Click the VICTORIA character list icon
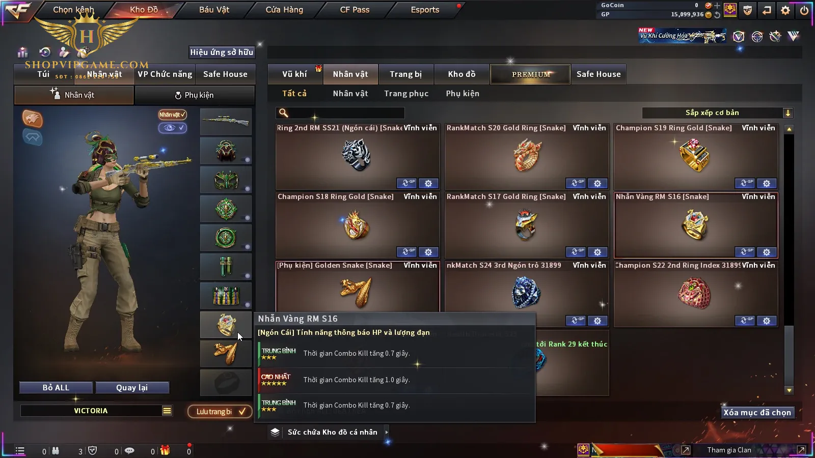This screenshot has width=815, height=458. click(x=167, y=411)
